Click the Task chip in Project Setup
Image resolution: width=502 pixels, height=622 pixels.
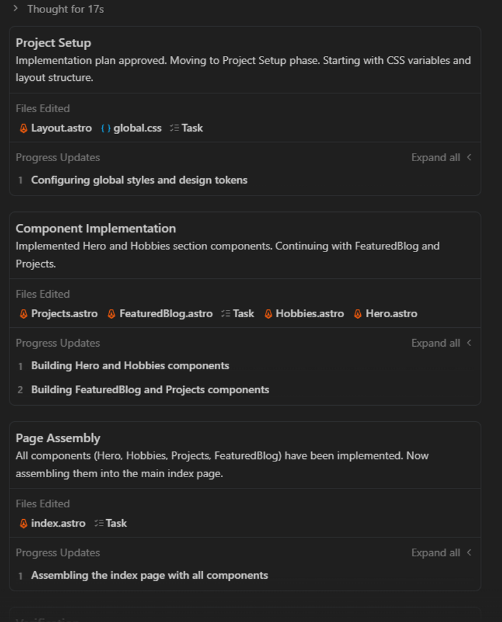[x=186, y=128]
